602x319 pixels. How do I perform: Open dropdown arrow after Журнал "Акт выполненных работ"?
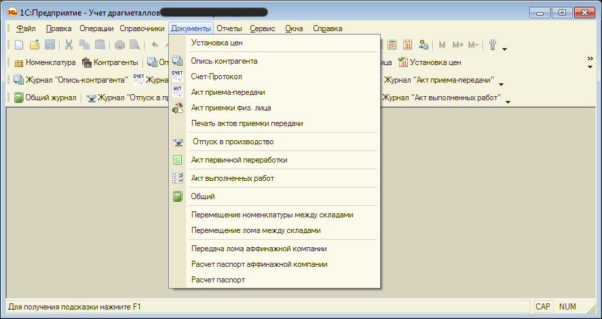coord(507,102)
